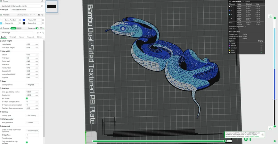The image size is (278, 144).
Task: Click the vertical layer slider bottom handle
Action: coord(275,126)
